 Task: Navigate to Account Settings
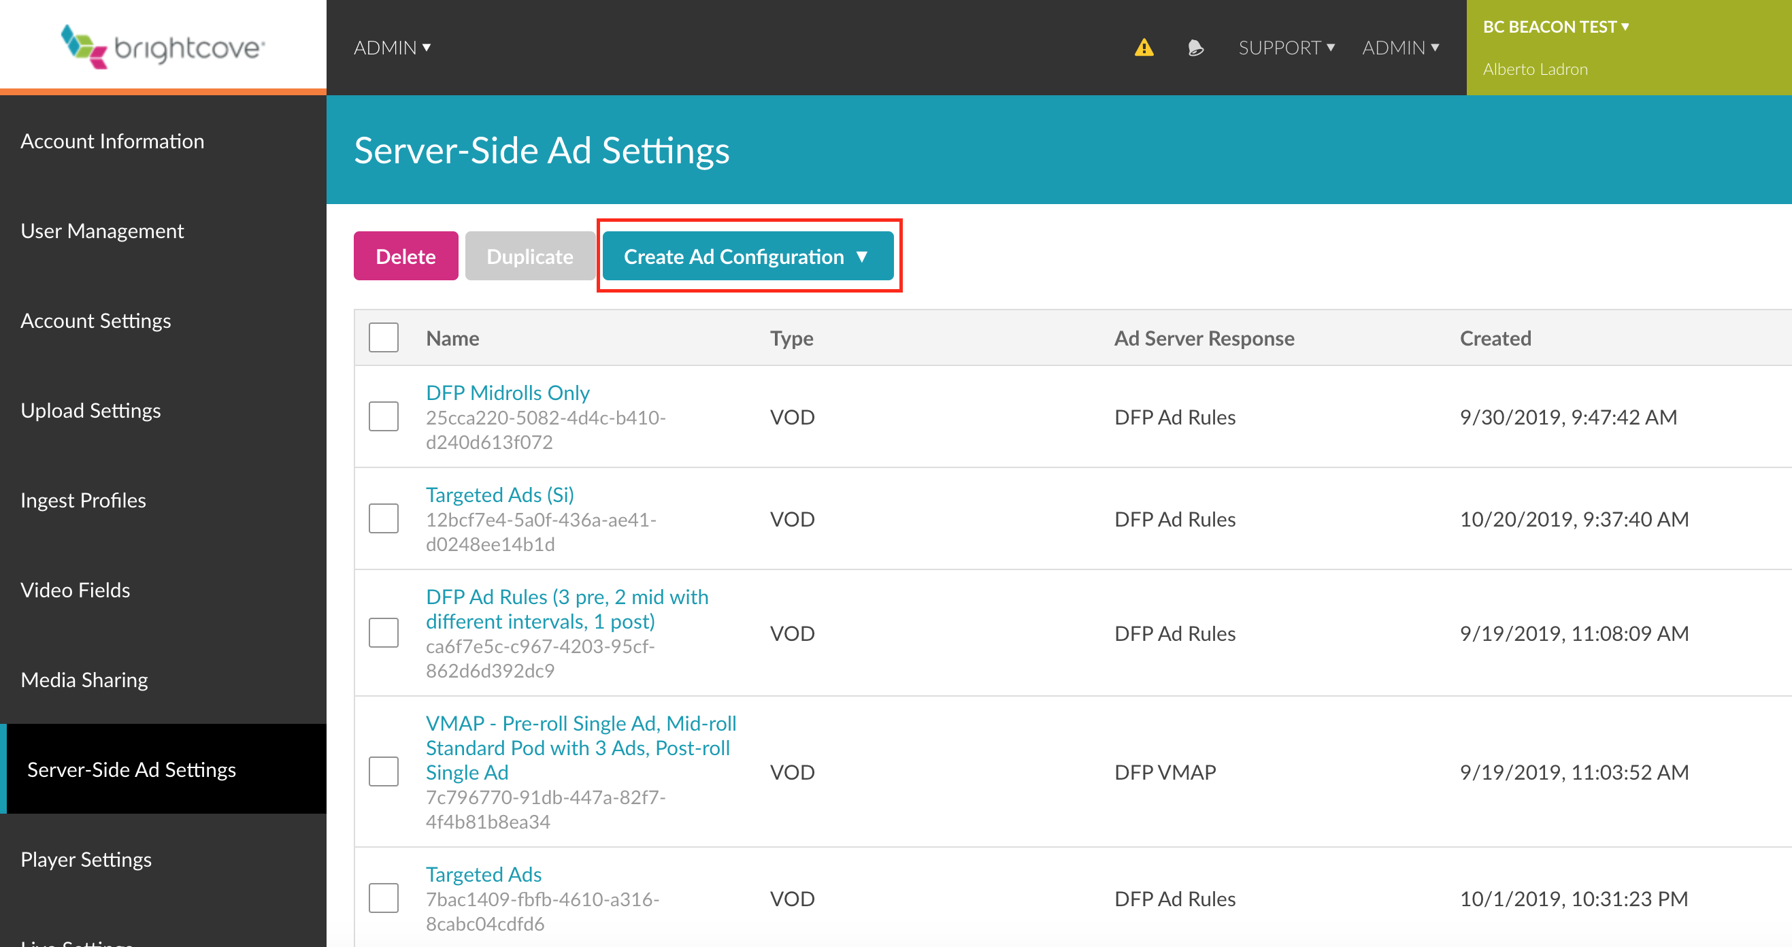tap(95, 320)
